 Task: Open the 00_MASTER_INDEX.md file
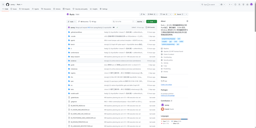click(x=78, y=106)
